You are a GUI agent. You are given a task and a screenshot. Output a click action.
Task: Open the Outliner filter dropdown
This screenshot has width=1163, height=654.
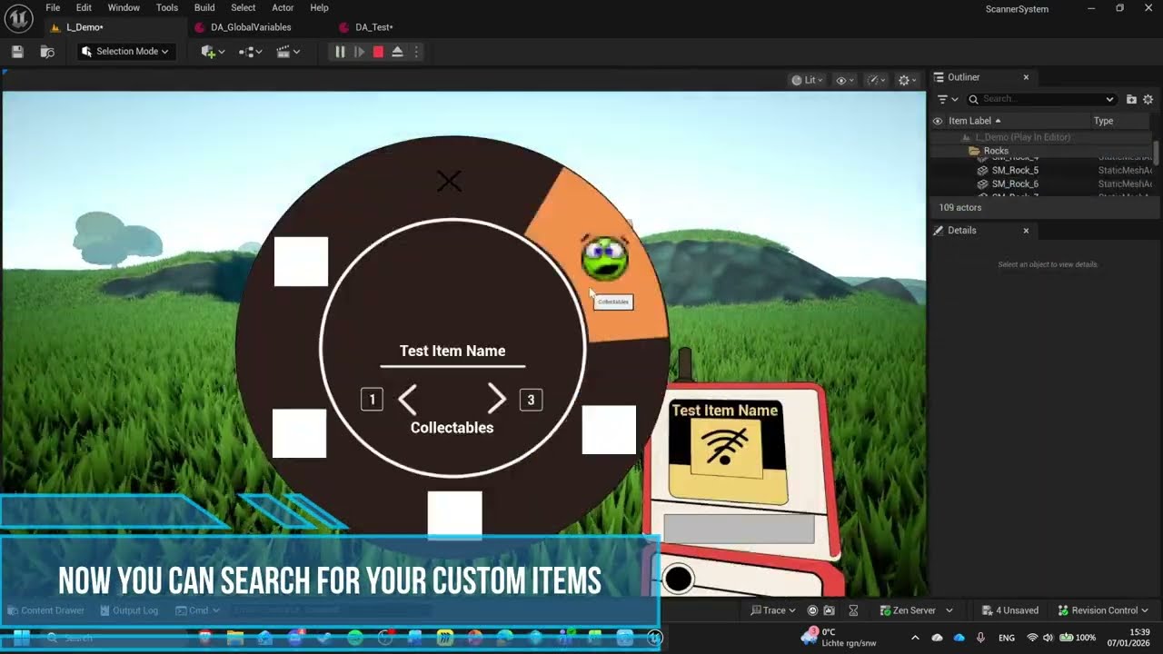click(948, 99)
